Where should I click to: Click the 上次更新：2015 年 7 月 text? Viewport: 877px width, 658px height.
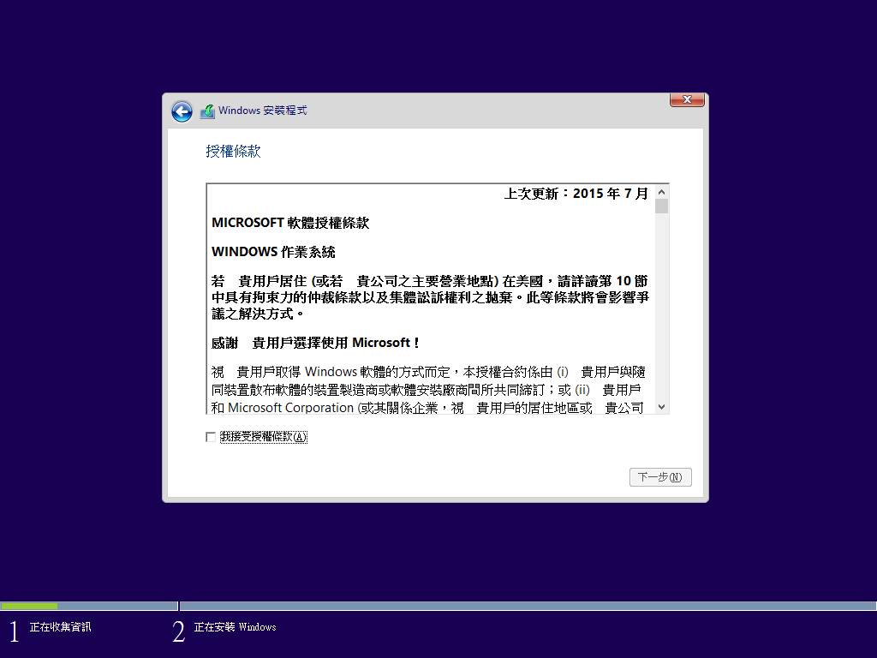click(576, 194)
